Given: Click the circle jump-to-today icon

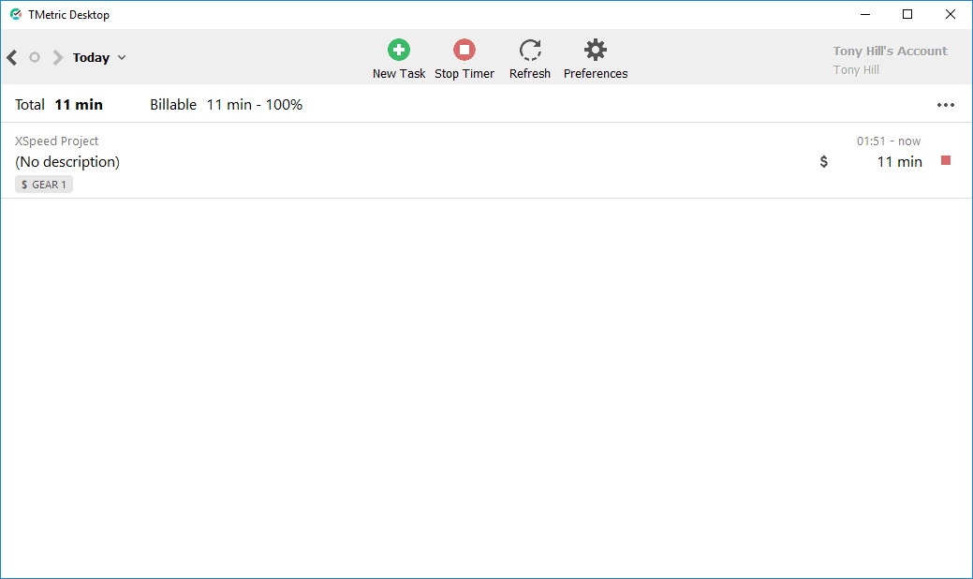Looking at the screenshot, I should point(35,58).
